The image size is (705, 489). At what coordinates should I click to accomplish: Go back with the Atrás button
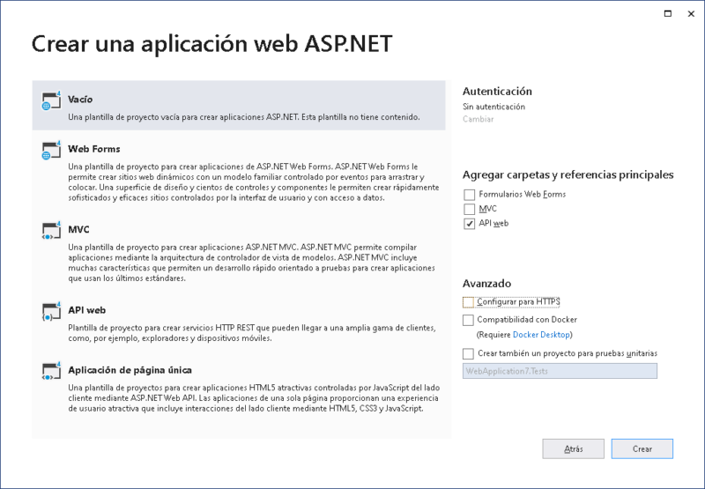(x=574, y=449)
